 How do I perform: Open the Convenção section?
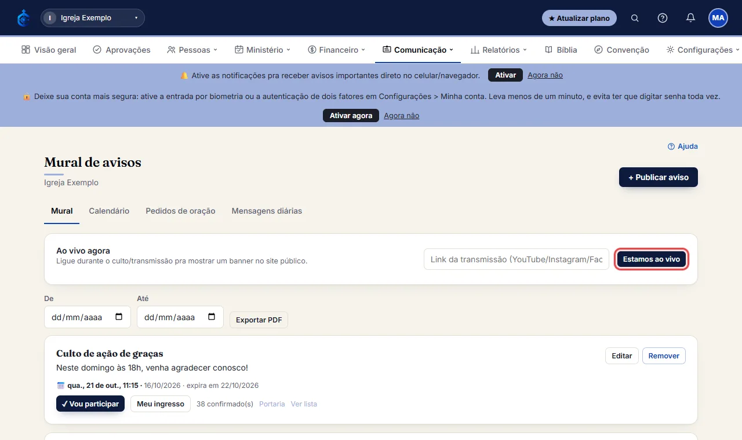(621, 50)
